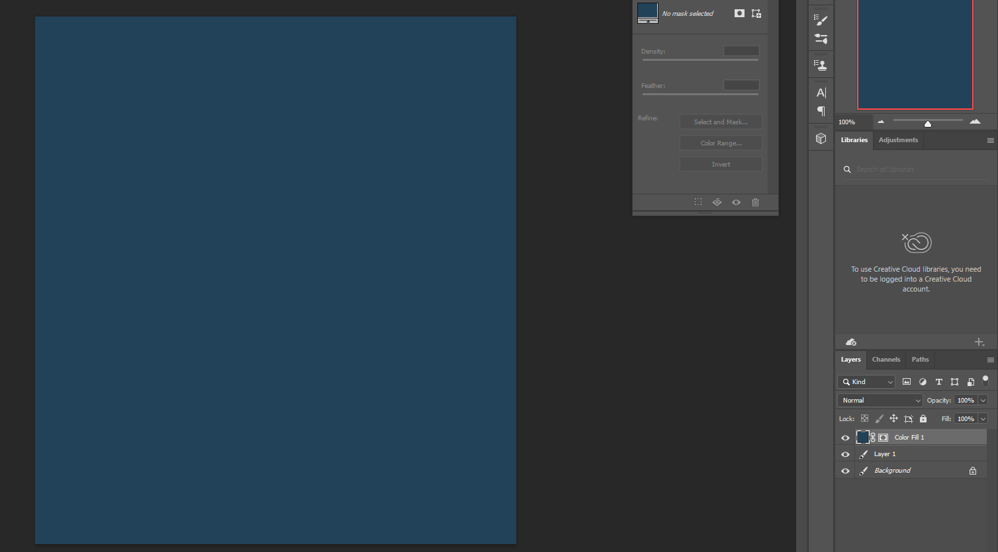Filter layers by type (T) icon

[938, 382]
